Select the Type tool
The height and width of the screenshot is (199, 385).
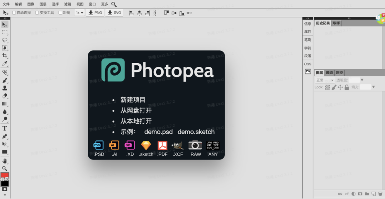point(5,128)
